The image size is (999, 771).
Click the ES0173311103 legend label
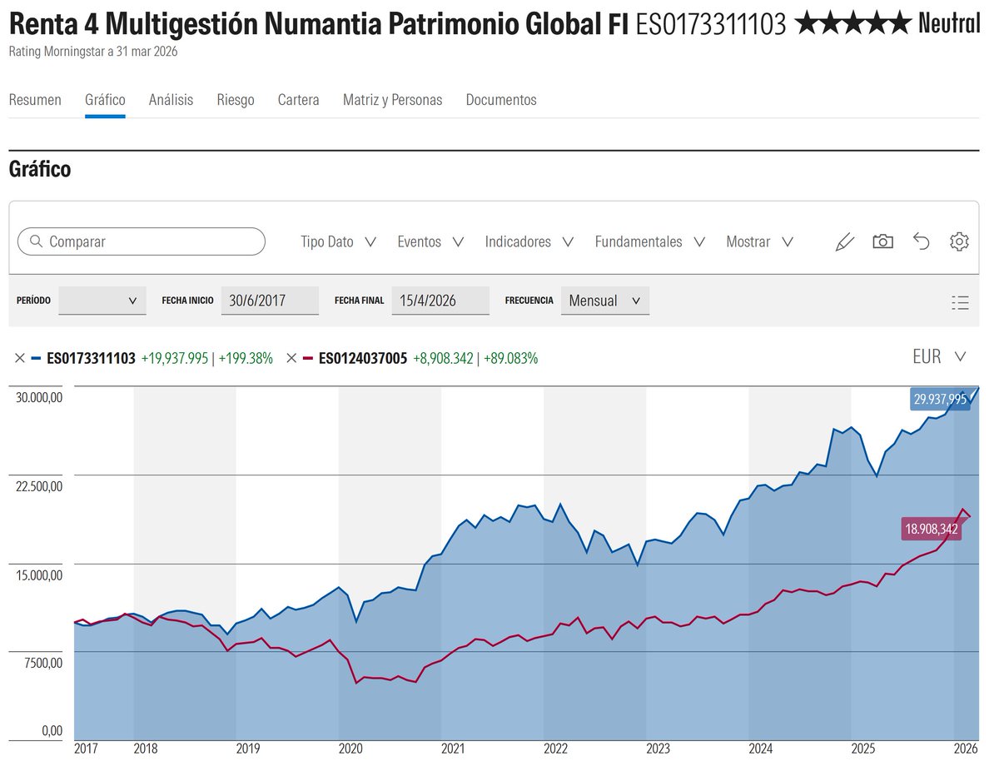click(91, 359)
